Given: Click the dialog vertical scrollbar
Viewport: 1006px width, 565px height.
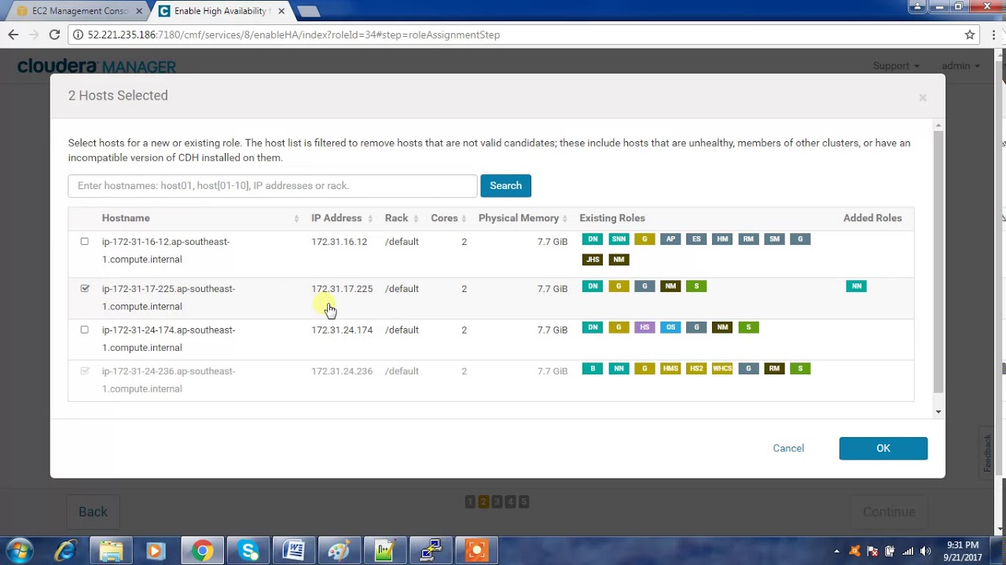Looking at the screenshot, I should click(x=938, y=263).
